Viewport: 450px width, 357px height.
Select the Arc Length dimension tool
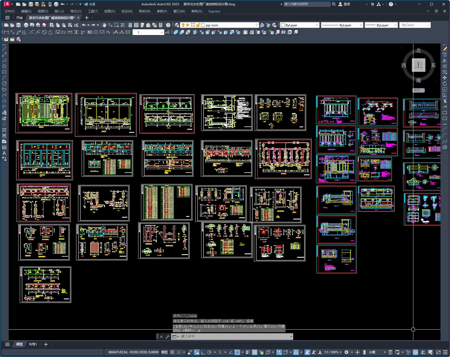click(x=18, y=32)
